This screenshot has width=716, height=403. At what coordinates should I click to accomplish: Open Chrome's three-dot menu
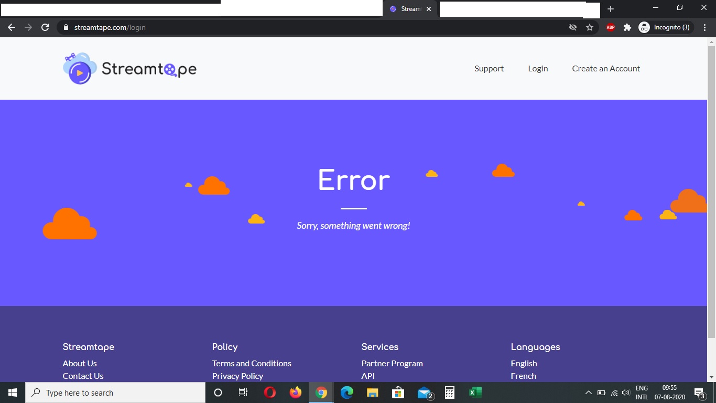[704, 27]
